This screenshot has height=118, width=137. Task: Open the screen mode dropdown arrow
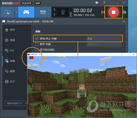tap(16, 12)
